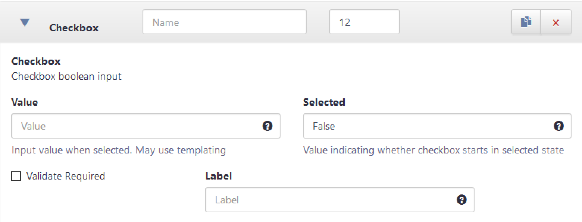Image resolution: width=582 pixels, height=222 pixels.
Task: Click the bold Selected field heading
Action: pyautogui.click(x=324, y=102)
